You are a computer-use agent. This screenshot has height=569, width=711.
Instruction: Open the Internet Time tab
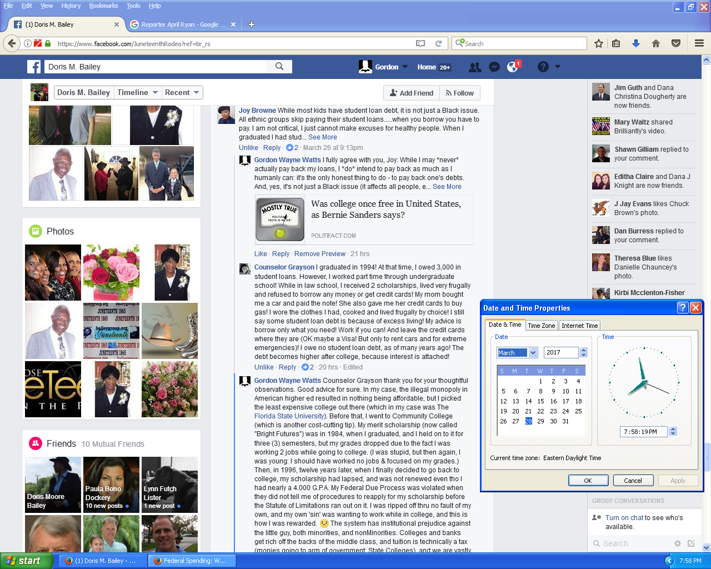tap(579, 326)
